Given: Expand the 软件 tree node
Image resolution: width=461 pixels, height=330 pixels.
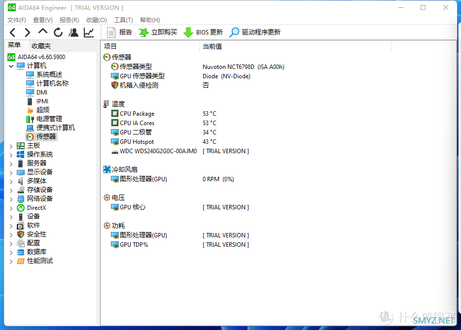Looking at the screenshot, I should click(x=11, y=226).
